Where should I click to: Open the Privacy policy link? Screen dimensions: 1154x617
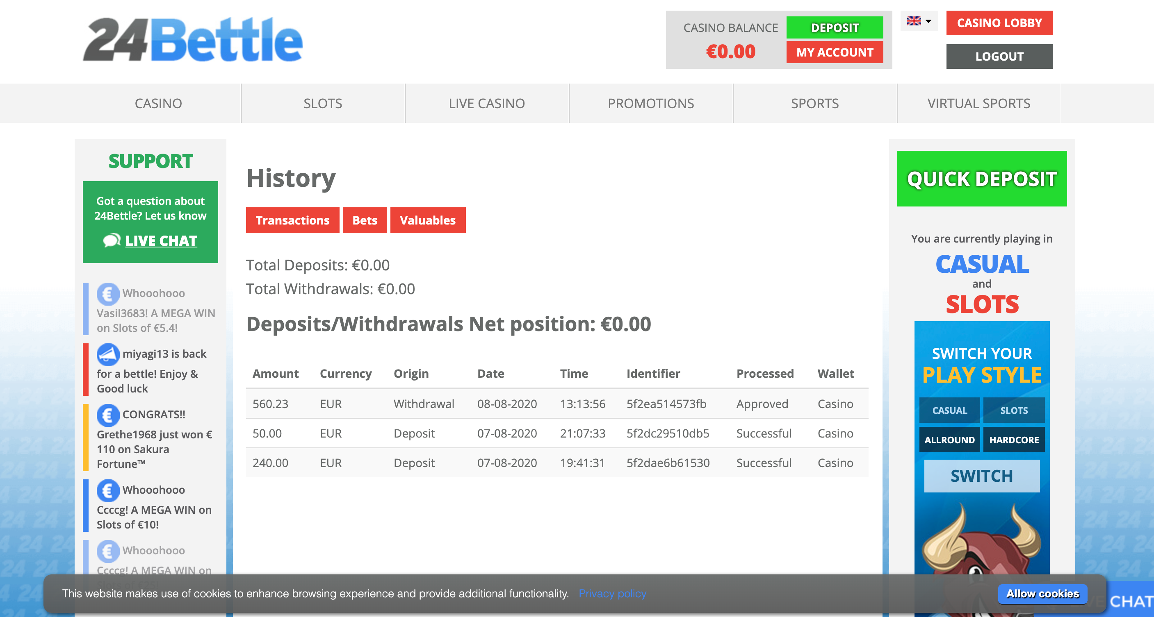pyautogui.click(x=612, y=594)
